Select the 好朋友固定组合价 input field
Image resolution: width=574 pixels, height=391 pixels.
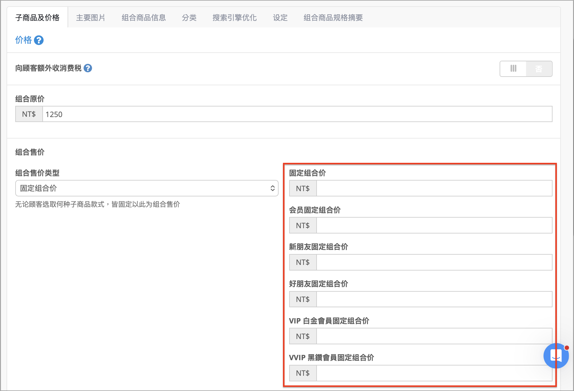(434, 299)
